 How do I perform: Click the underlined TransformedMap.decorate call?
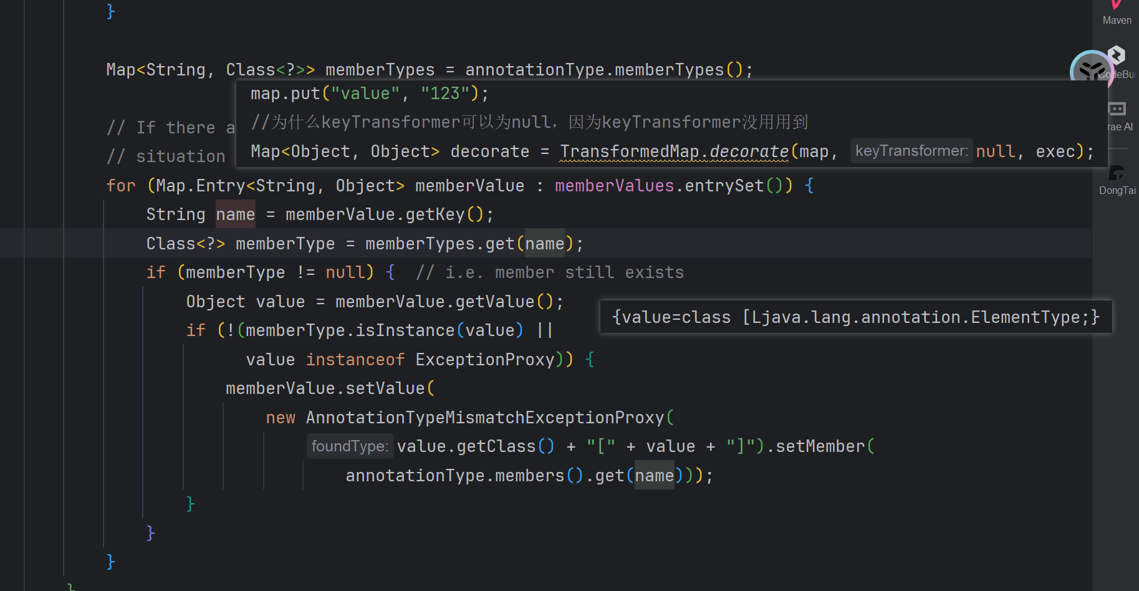pyautogui.click(x=674, y=151)
